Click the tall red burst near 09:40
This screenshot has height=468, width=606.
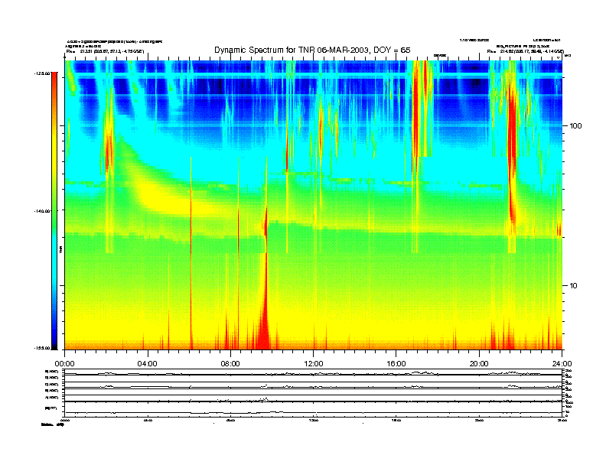(265, 278)
